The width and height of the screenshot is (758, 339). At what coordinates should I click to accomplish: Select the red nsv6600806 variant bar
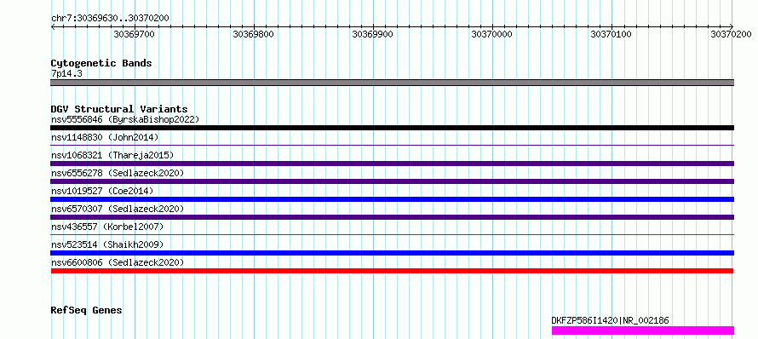point(392,271)
